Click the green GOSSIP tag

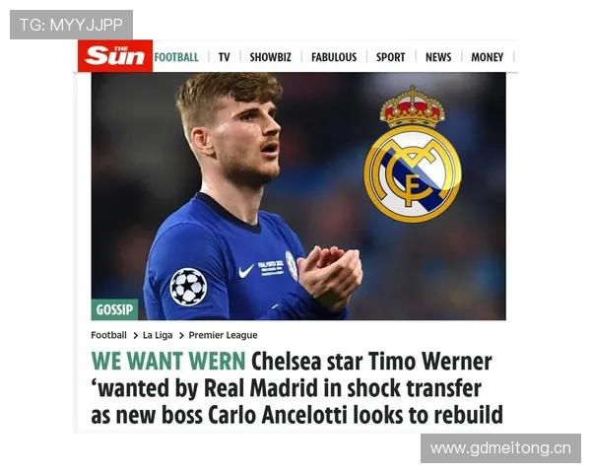pyautogui.click(x=114, y=309)
